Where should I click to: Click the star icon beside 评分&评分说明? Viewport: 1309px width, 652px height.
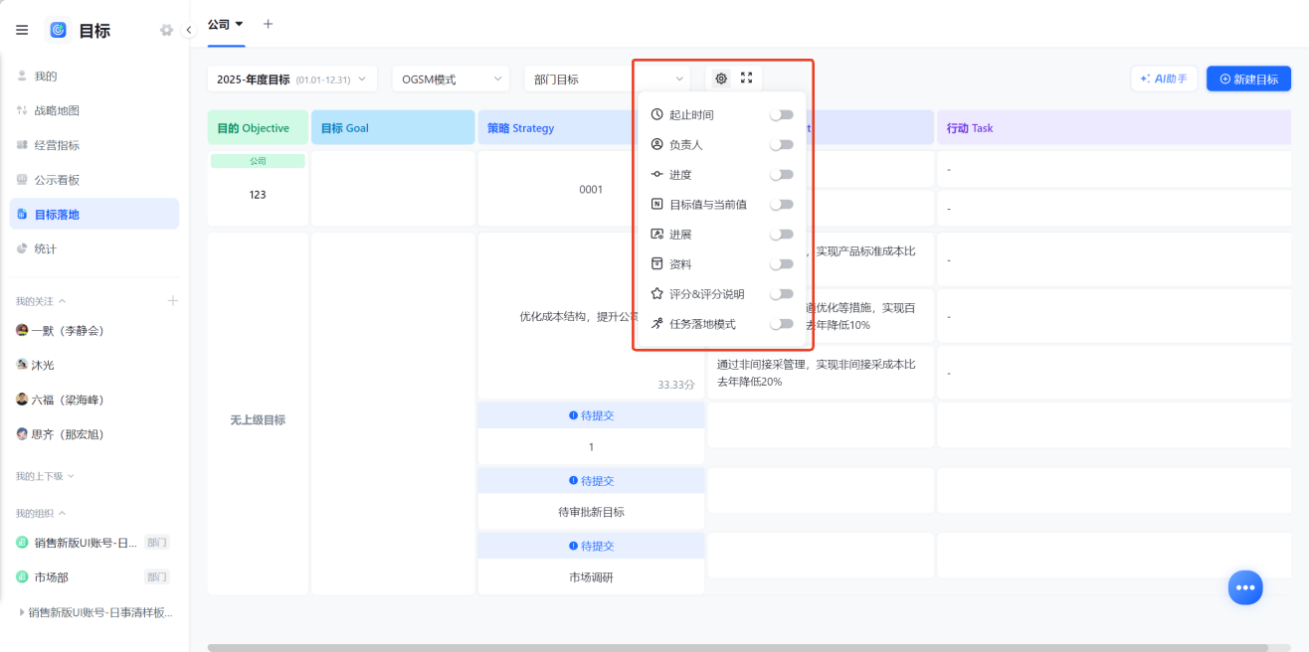pyautogui.click(x=656, y=293)
